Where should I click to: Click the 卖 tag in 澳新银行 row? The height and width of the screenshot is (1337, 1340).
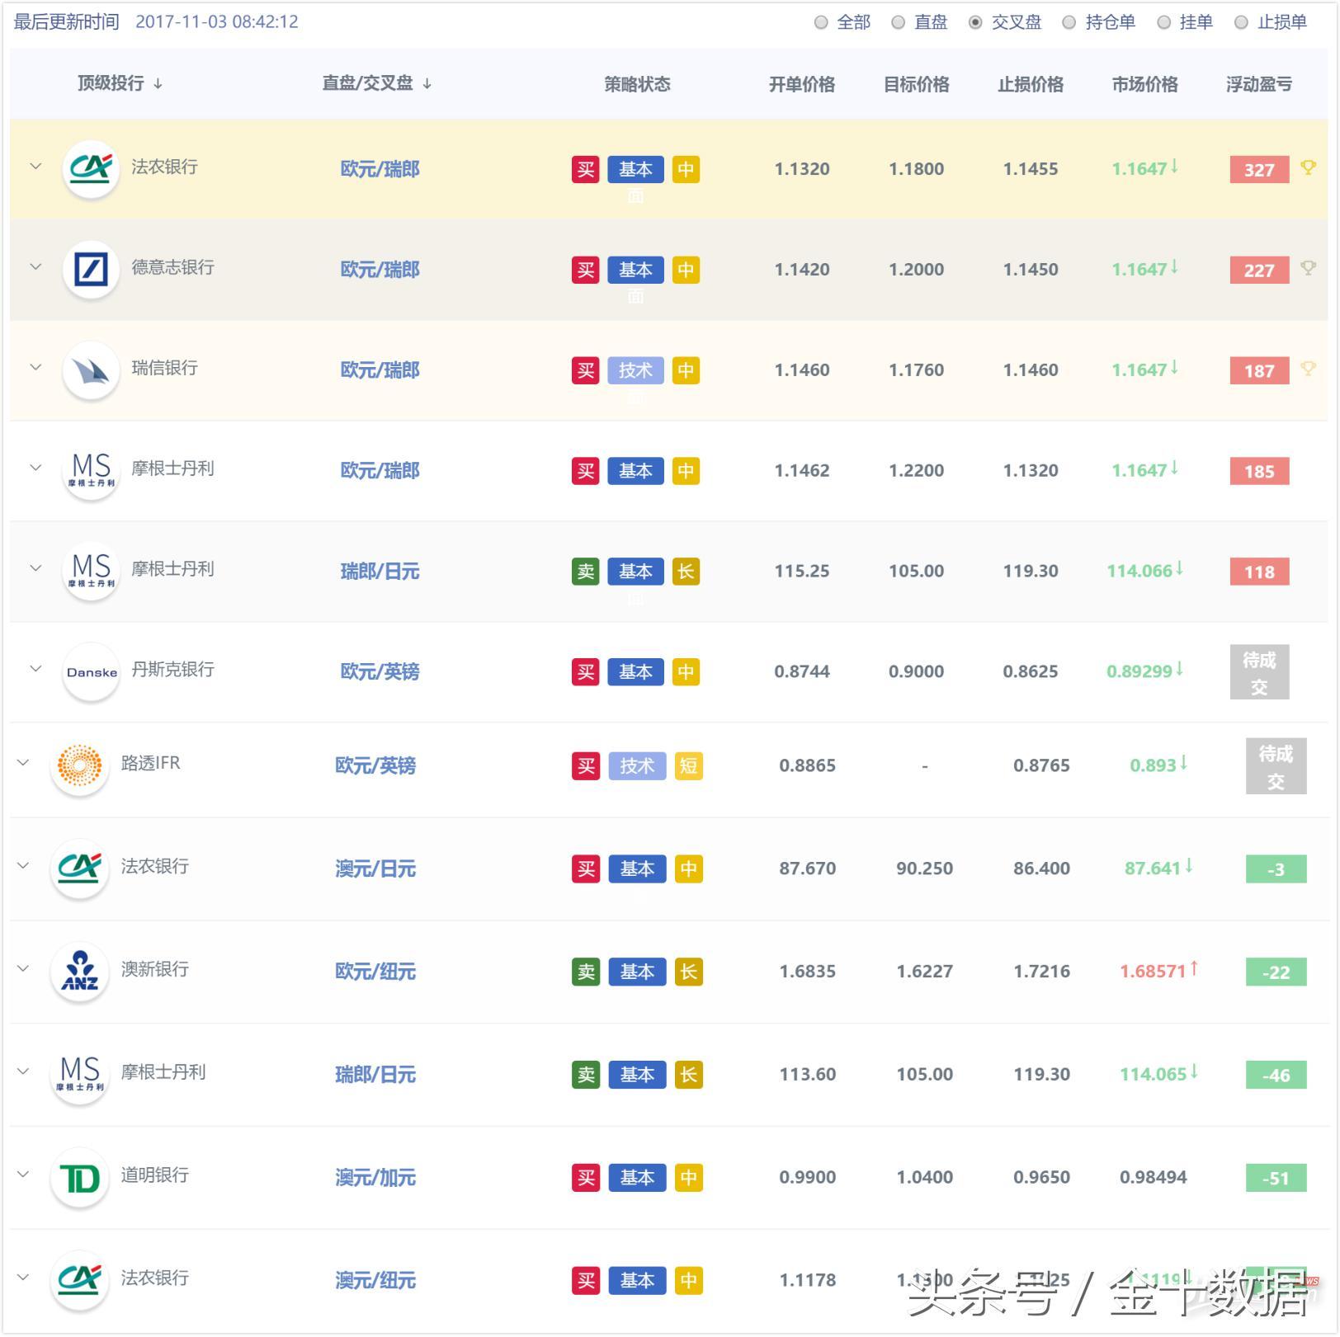587,972
